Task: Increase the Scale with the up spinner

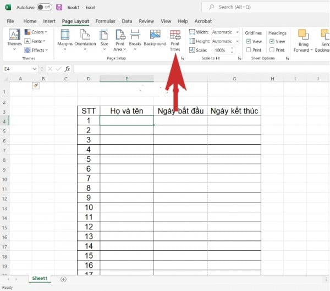Action: point(232,48)
